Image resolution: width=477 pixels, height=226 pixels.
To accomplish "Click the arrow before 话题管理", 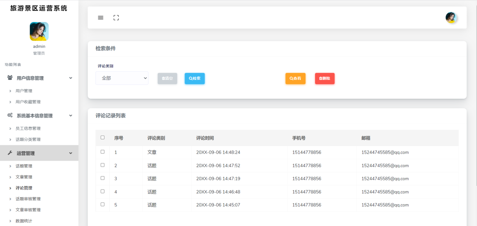I will [x=10, y=167].
